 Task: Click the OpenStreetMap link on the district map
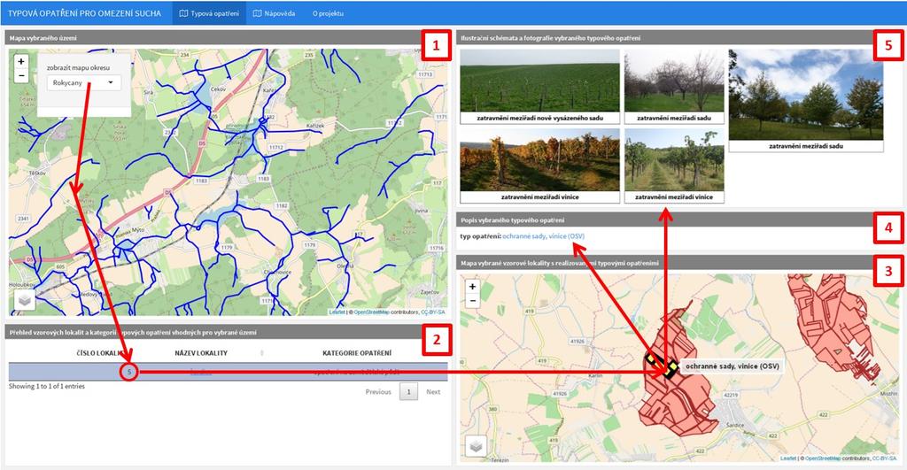point(370,312)
